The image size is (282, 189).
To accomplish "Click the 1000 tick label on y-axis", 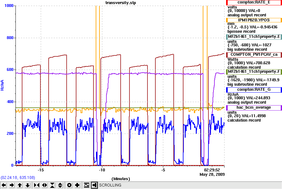I will click(9, 6).
